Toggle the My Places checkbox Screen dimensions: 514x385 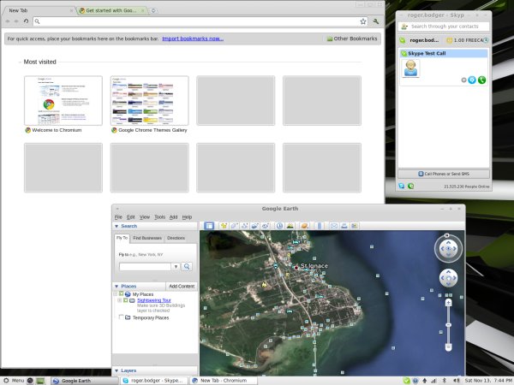coord(121,293)
